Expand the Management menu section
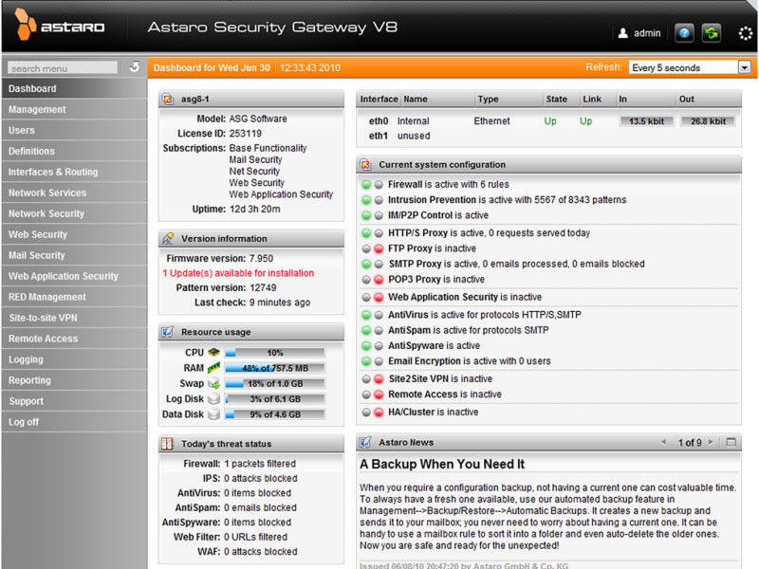 coord(75,110)
